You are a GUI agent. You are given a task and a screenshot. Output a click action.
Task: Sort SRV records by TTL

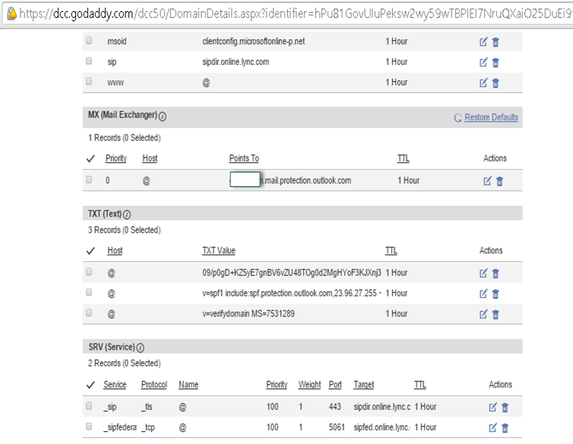pyautogui.click(x=420, y=384)
